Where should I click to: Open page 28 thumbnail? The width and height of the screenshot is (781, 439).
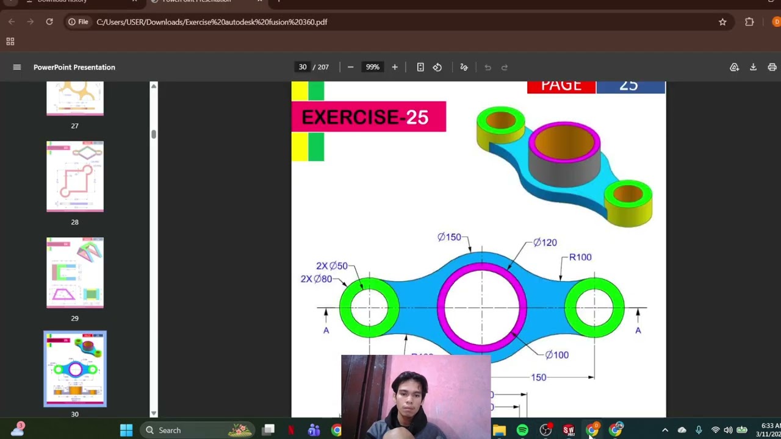(x=75, y=177)
